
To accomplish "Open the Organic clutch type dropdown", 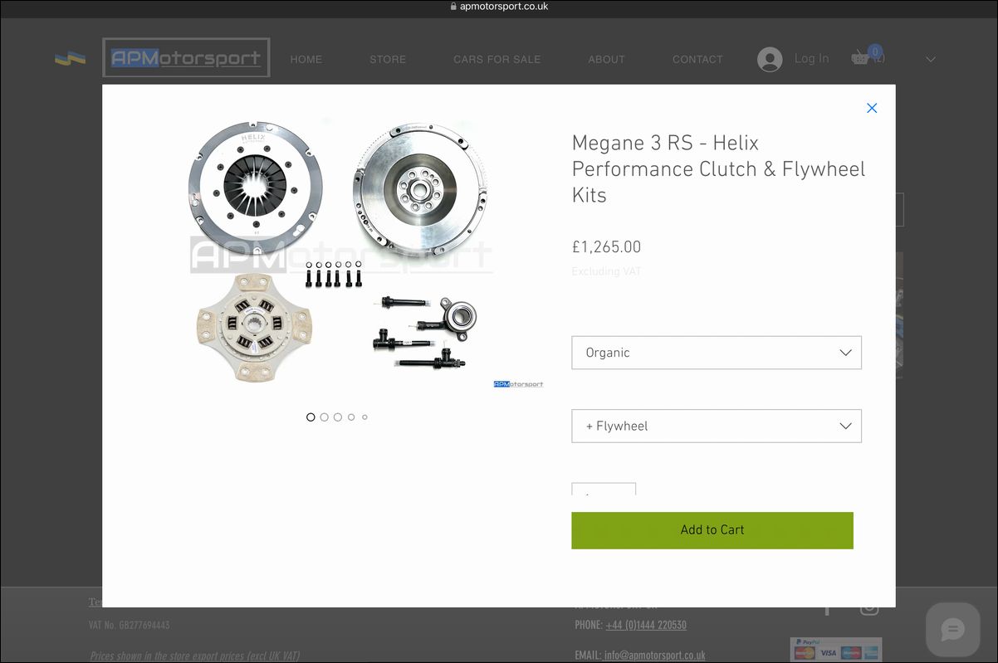I will click(x=717, y=353).
